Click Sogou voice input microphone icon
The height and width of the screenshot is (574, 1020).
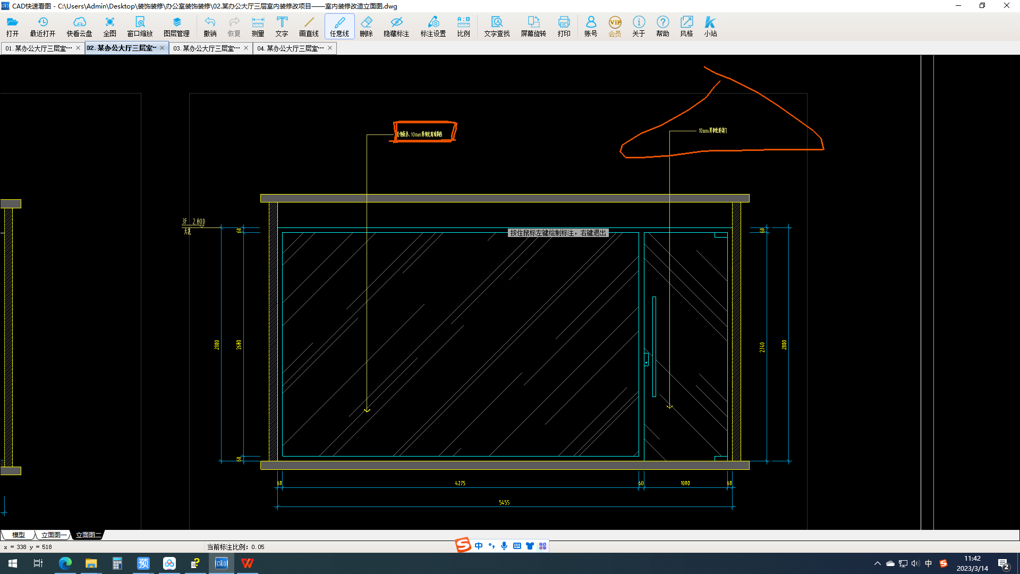point(504,546)
